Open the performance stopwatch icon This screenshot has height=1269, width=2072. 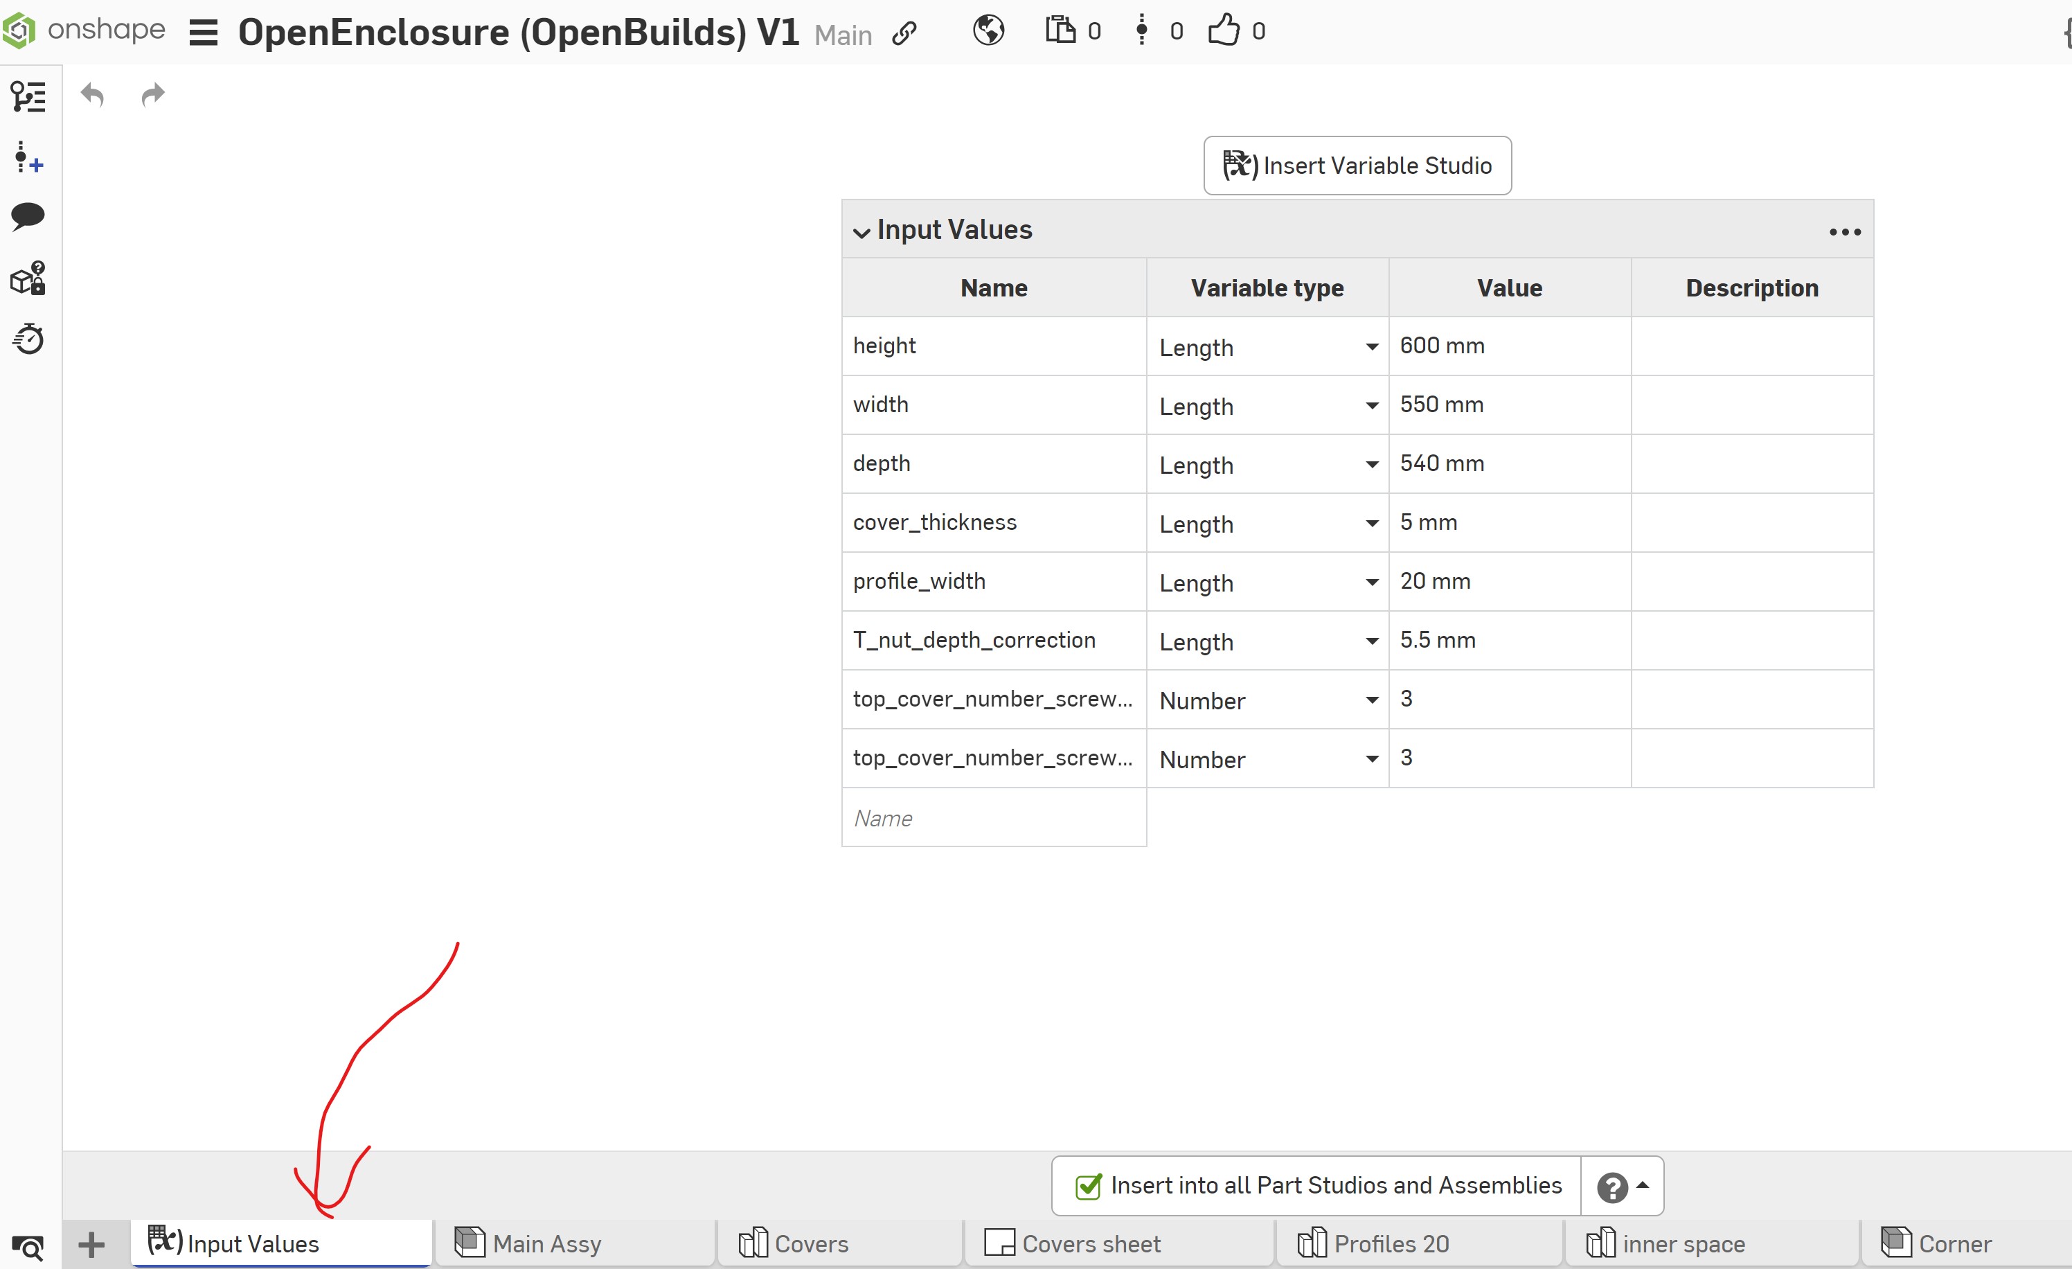tap(28, 339)
